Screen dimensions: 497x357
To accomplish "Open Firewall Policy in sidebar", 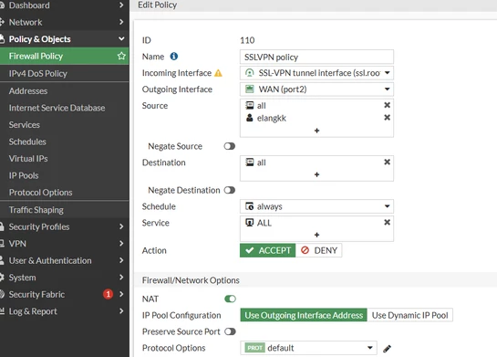I will click(65, 57).
